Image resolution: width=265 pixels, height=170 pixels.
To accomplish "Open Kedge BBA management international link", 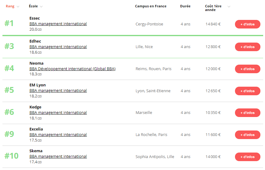I will coord(58,112).
